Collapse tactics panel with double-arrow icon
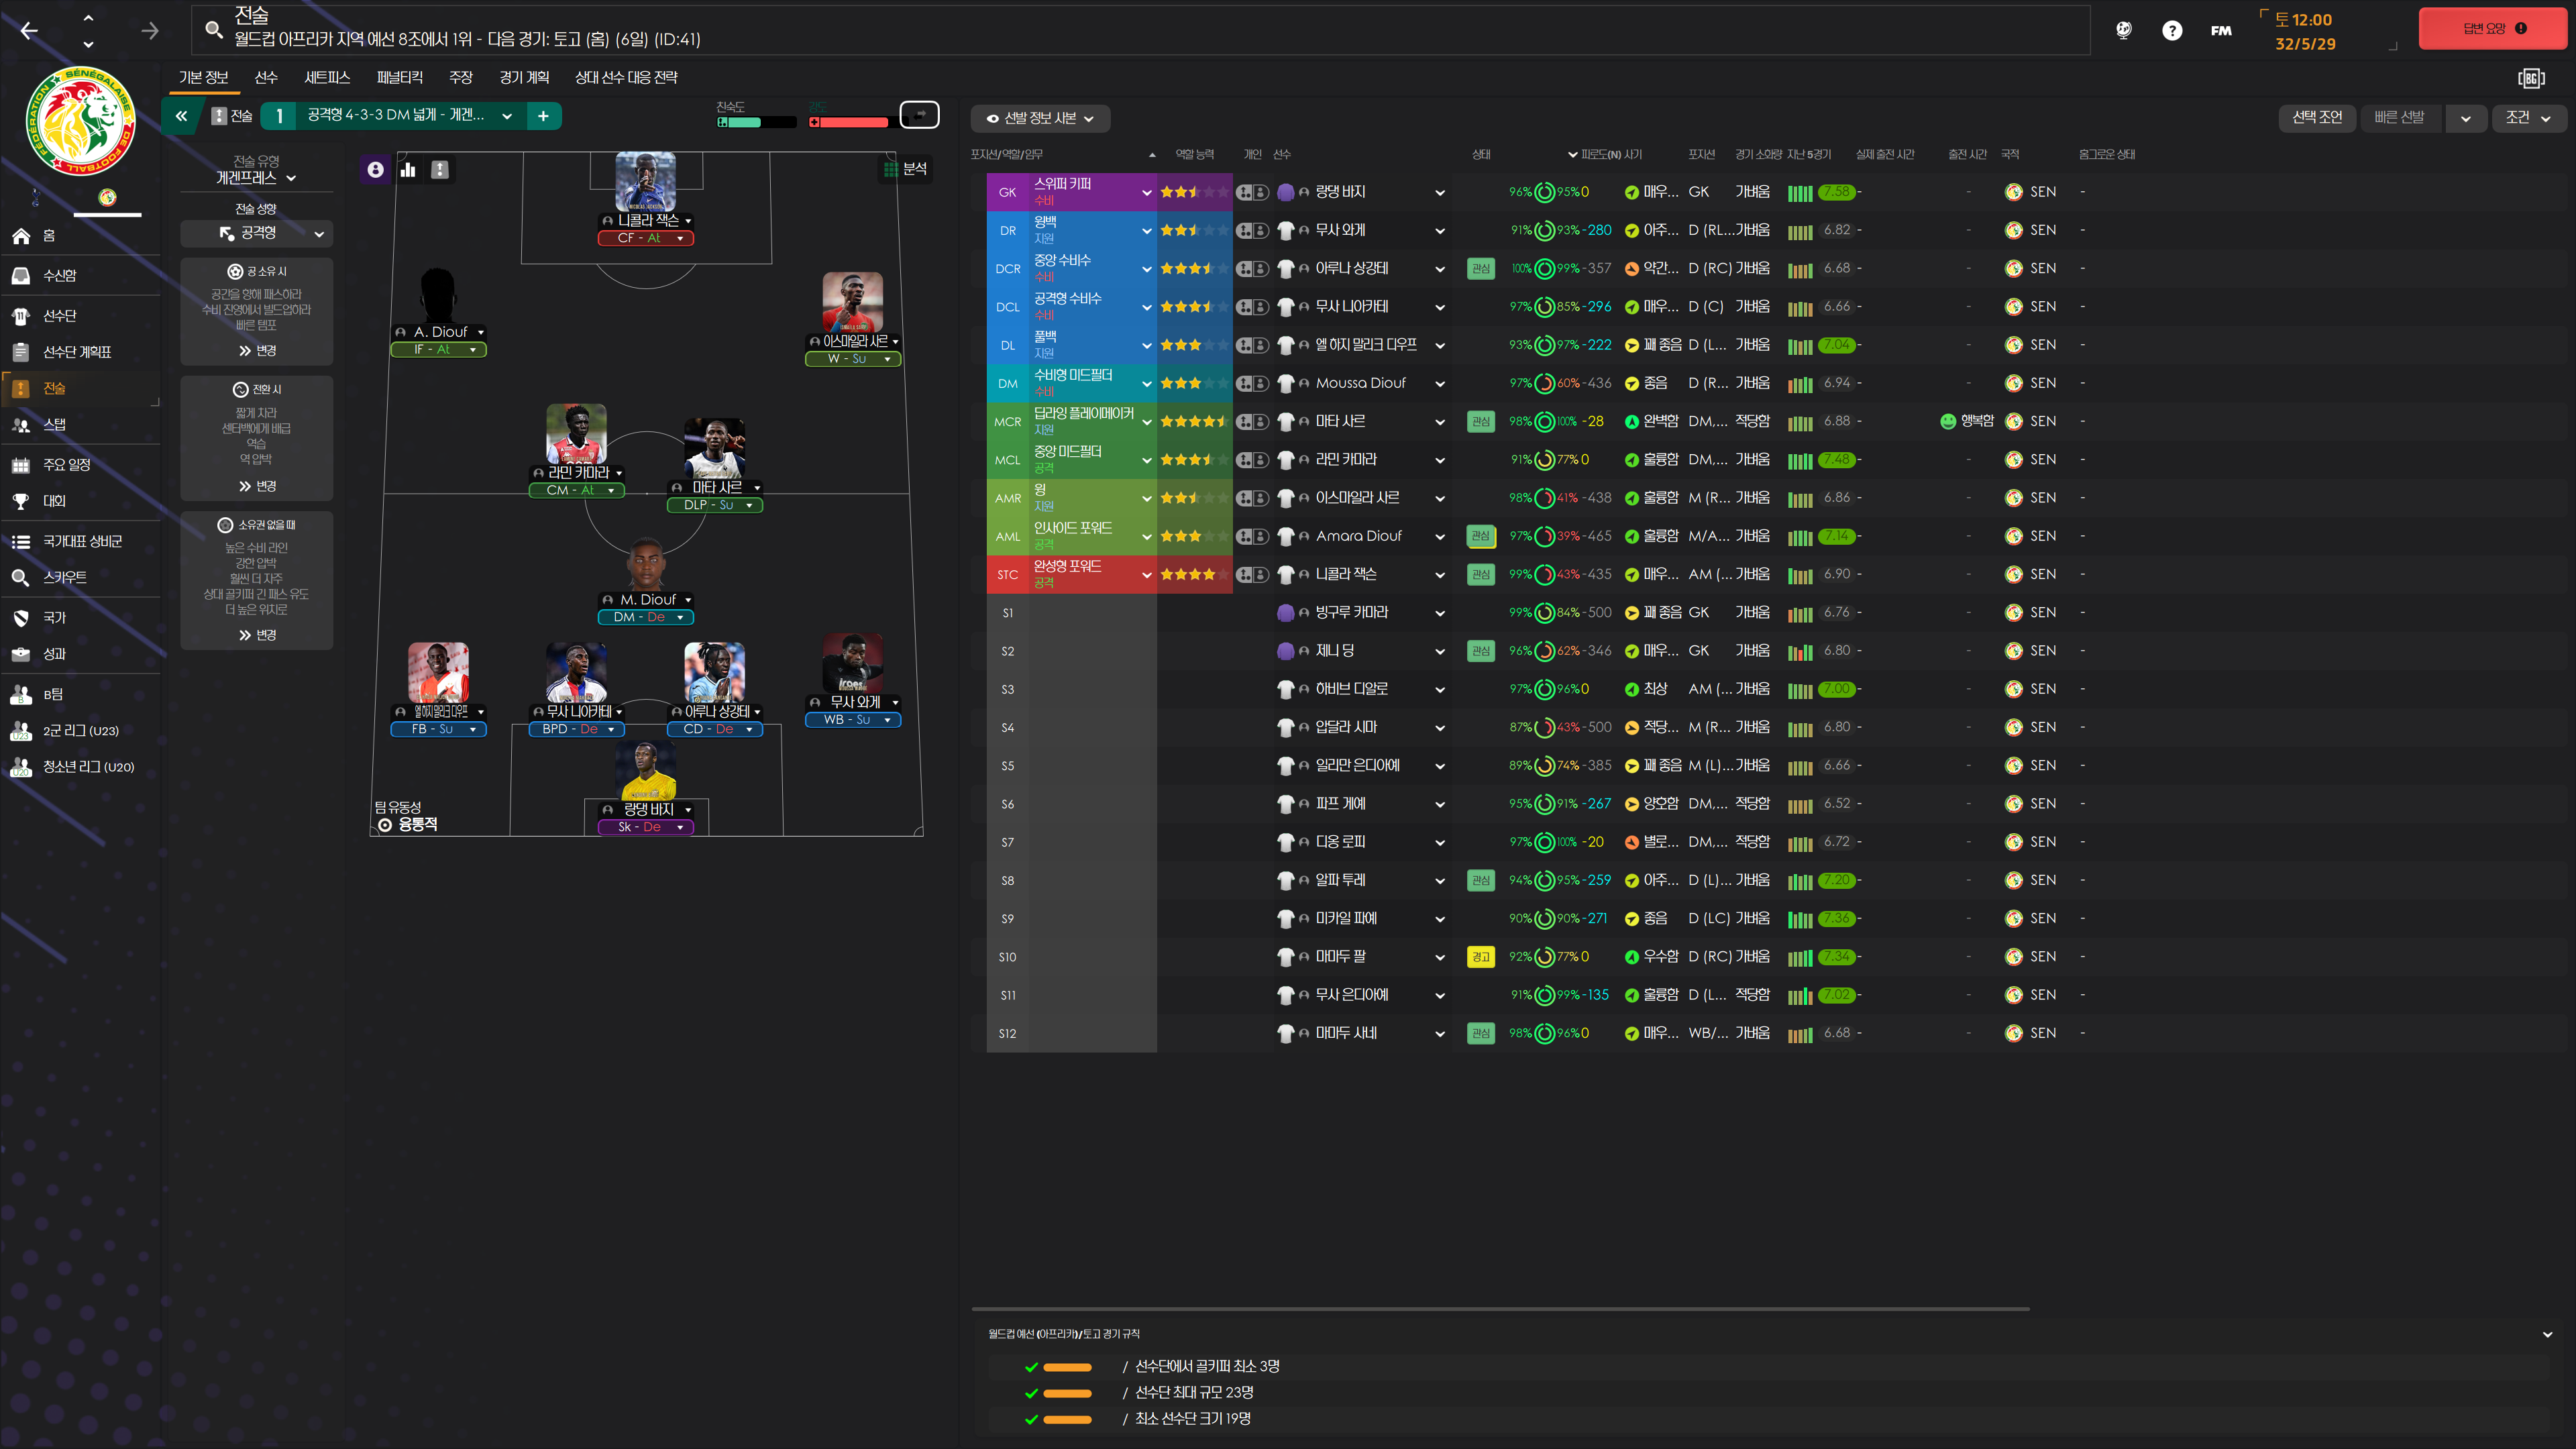Image resolution: width=2576 pixels, height=1449 pixels. [181, 116]
